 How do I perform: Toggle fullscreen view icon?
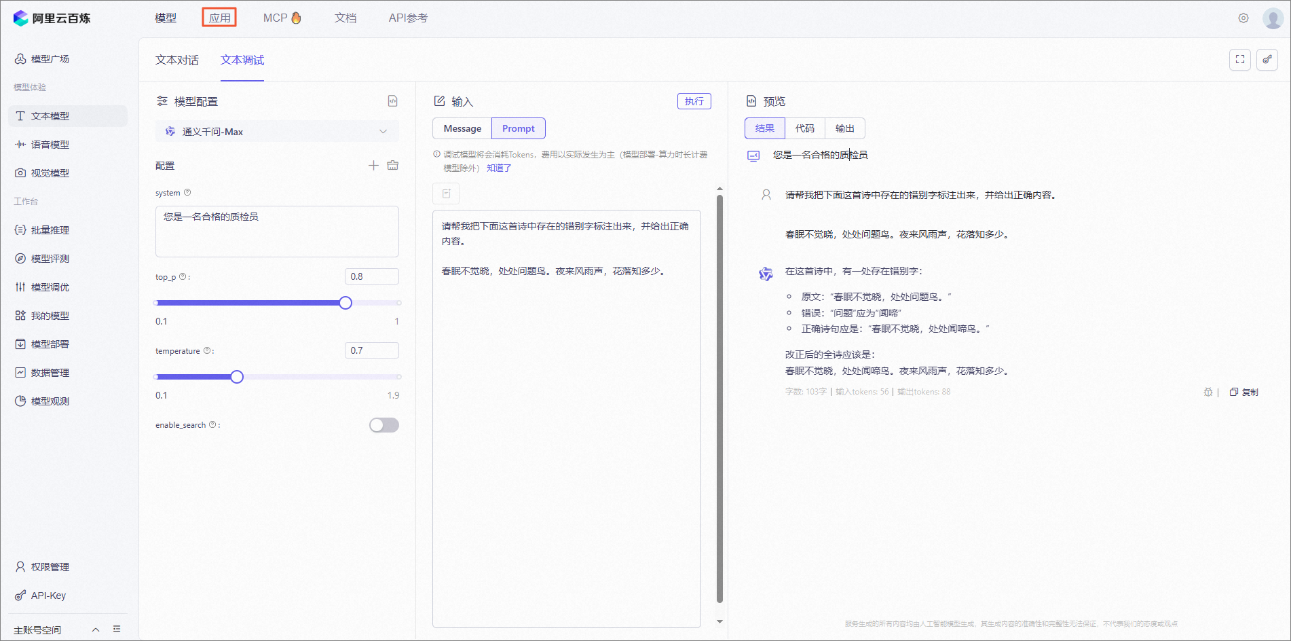click(1240, 60)
